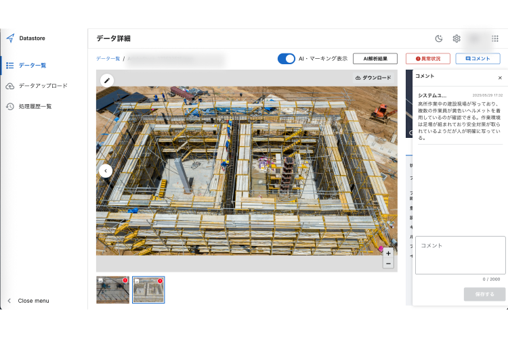This screenshot has height=338, width=508.
Task: Click the コメント text input field
Action: coord(461,256)
